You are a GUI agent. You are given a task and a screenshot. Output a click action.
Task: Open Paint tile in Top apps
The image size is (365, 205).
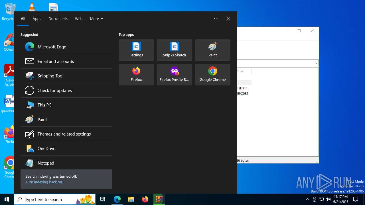pos(213,50)
